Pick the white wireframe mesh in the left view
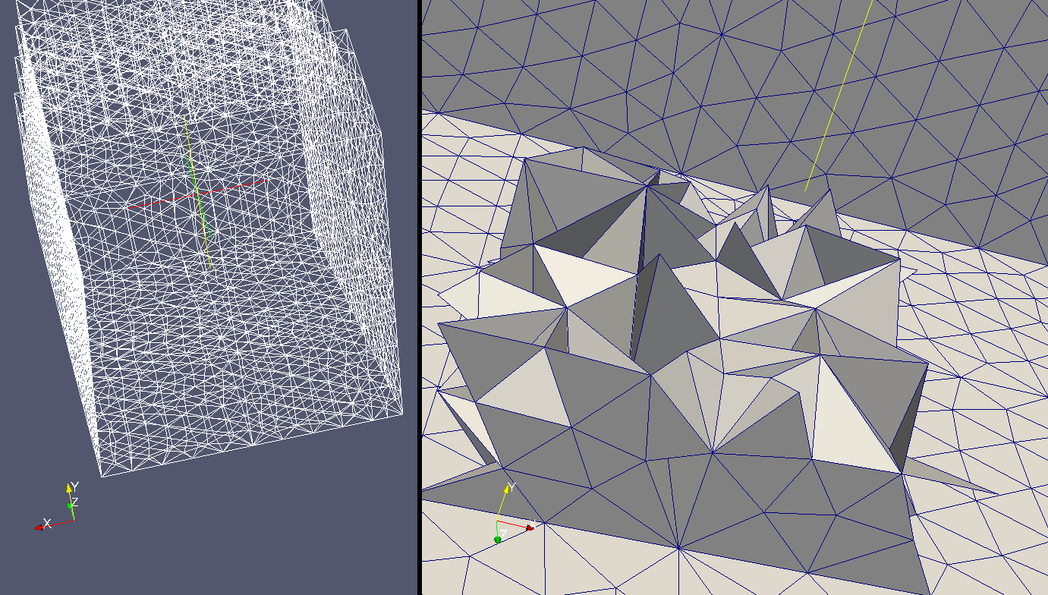The width and height of the screenshot is (1048, 595). pos(228,342)
